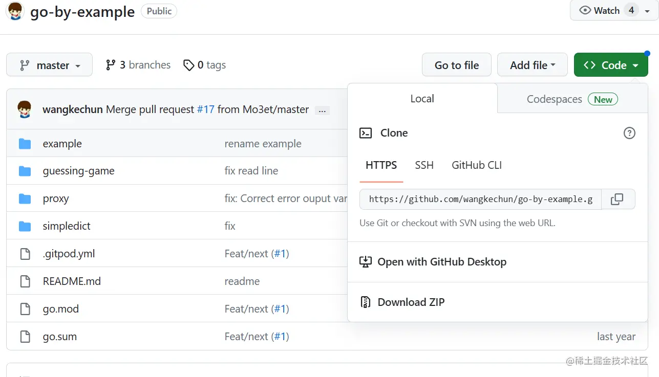659x377 pixels.
Task: Open the Add file dropdown
Action: coord(532,65)
